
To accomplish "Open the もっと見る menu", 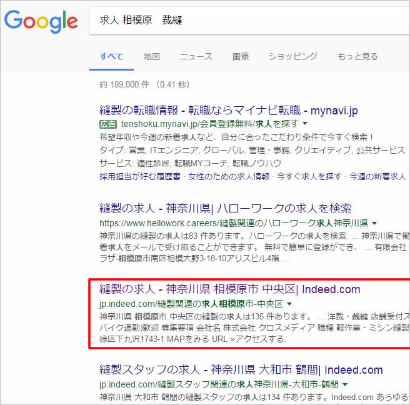I will tap(357, 56).
